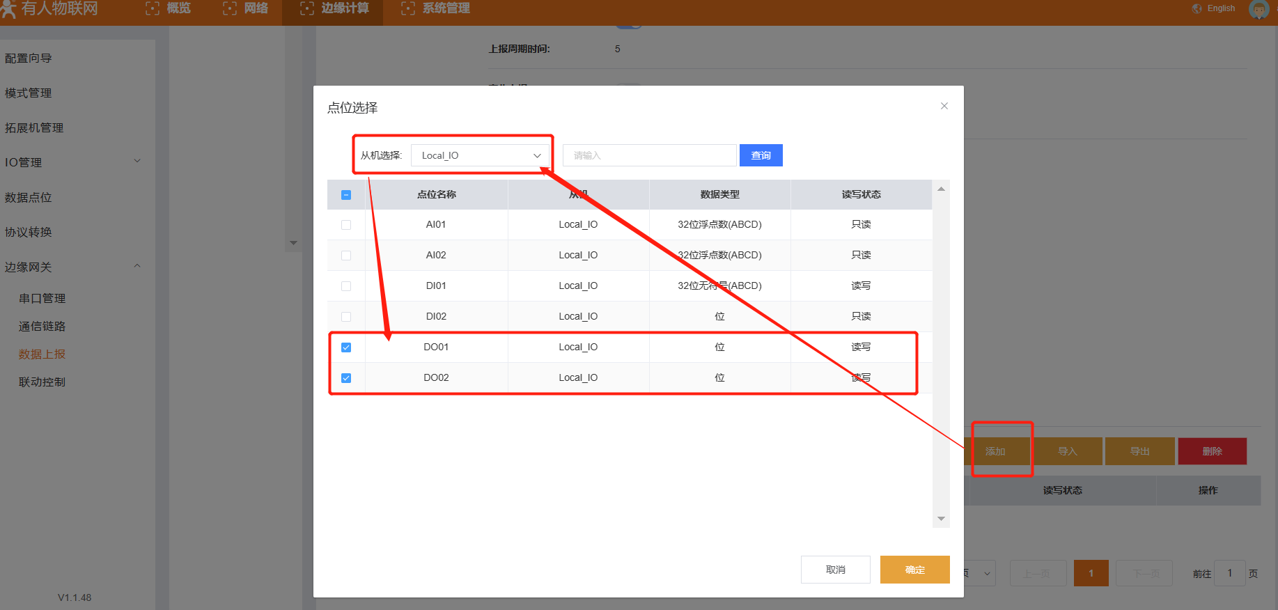Screen dimensions: 1278x610
Task: Uncheck the DO01 row checkbox
Action: pyautogui.click(x=346, y=347)
